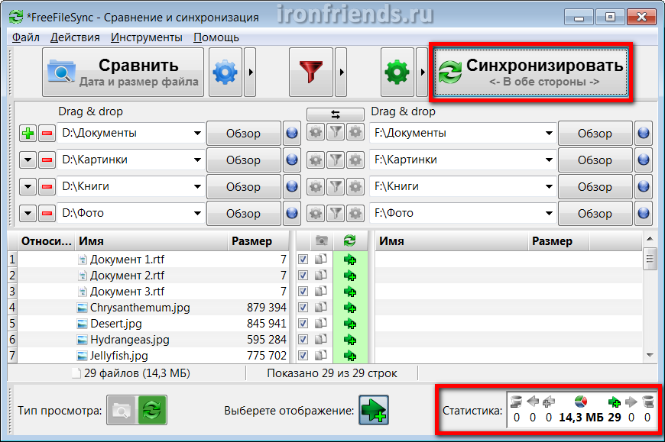Toggle the checkbox for Chrysanthemum.jpg row
The image size is (665, 442).
pyautogui.click(x=303, y=308)
